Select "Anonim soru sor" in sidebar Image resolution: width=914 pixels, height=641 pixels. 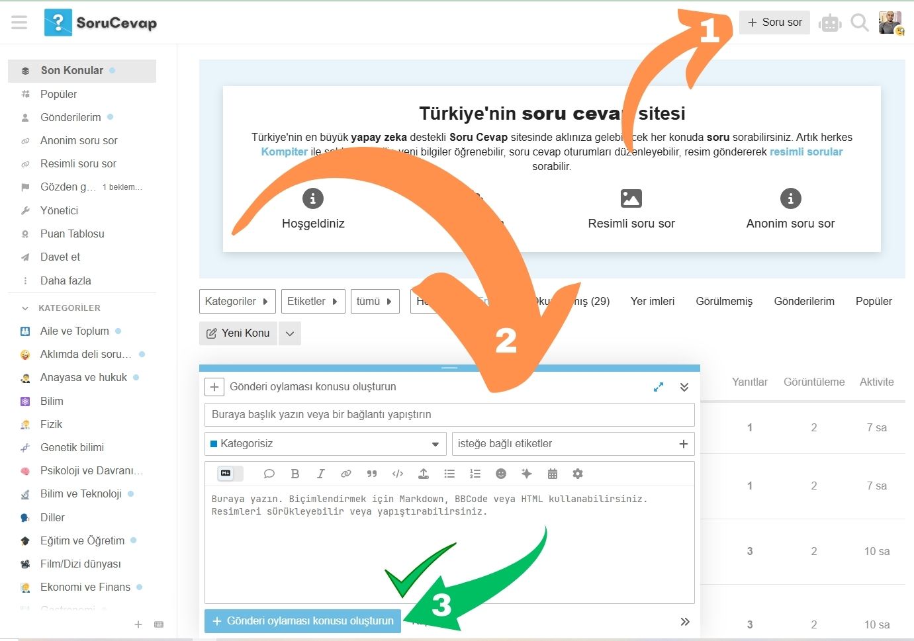(82, 140)
